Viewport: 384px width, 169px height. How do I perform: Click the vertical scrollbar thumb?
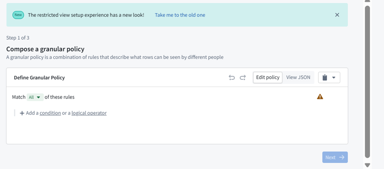(367, 82)
